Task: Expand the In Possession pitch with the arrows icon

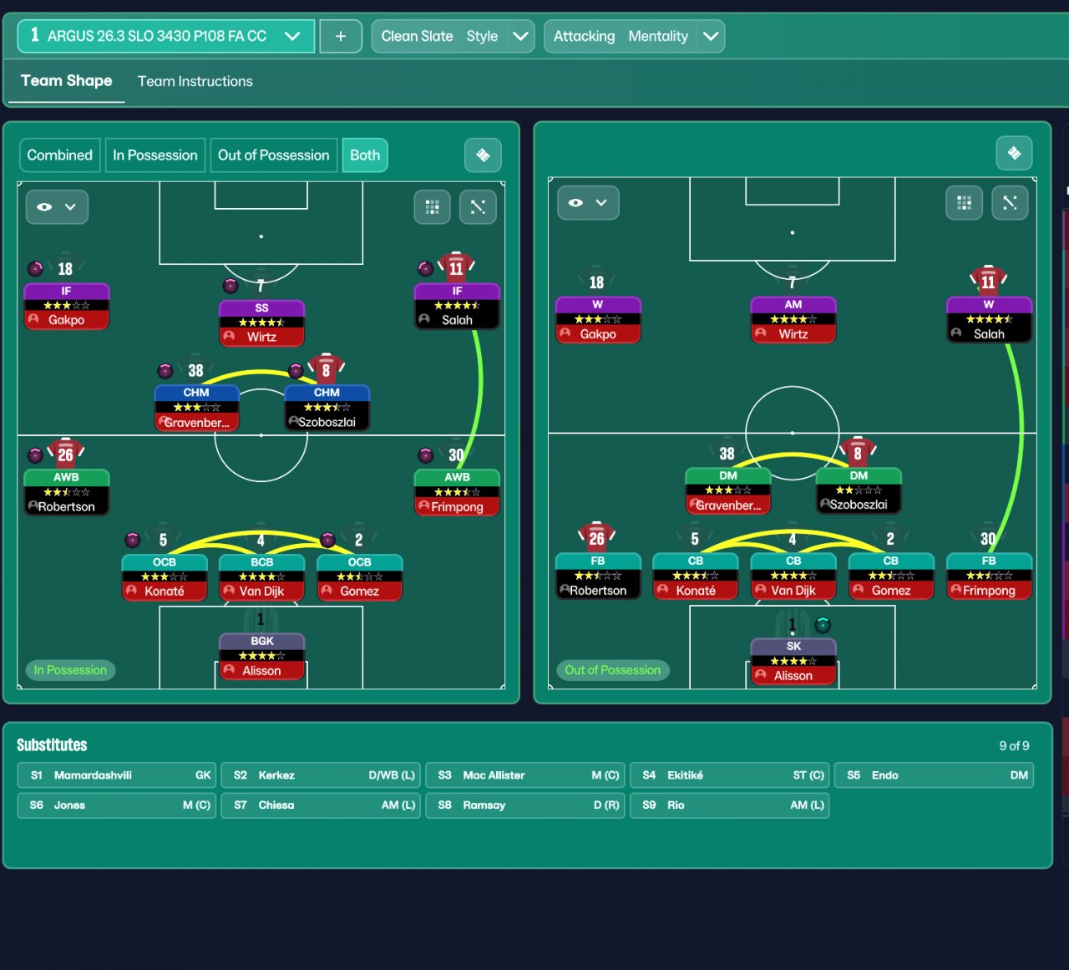Action: 479,207
